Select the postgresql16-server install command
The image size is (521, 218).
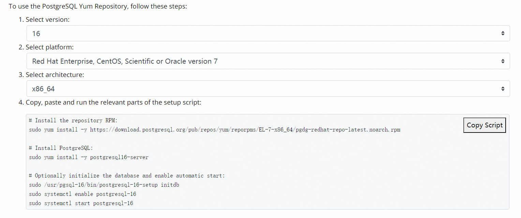tap(89, 157)
